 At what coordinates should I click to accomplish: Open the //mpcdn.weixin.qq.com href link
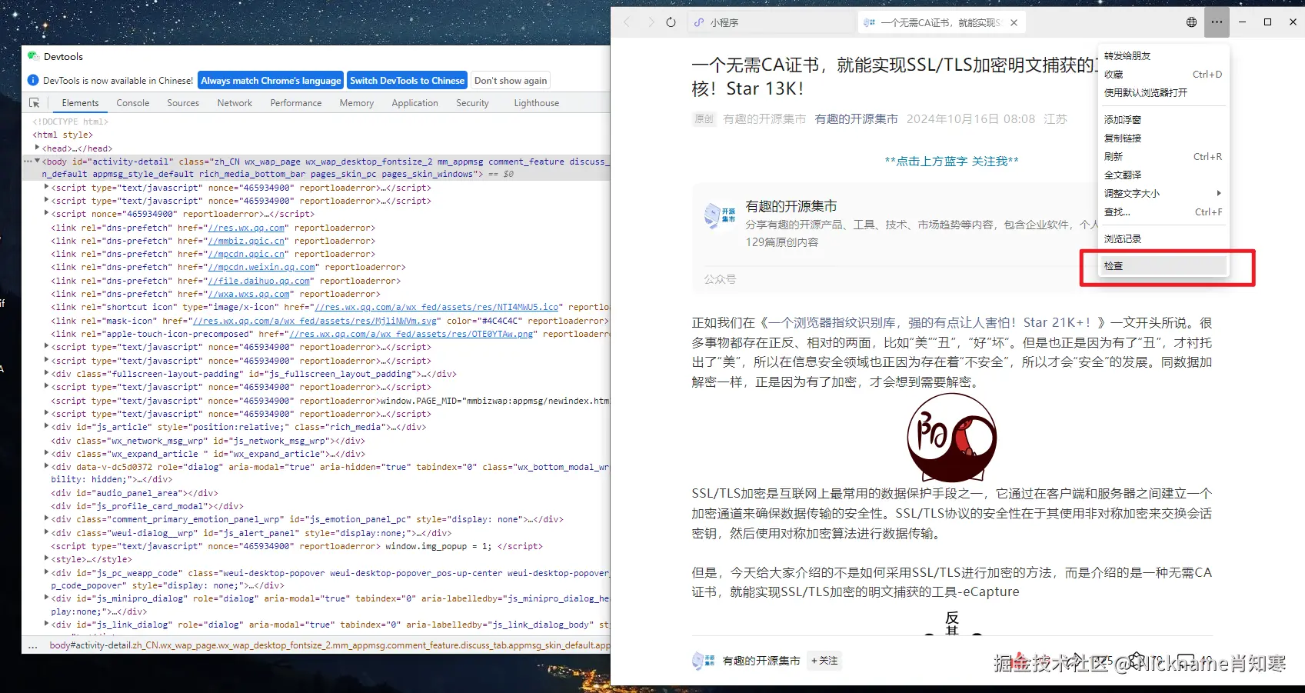[x=261, y=268]
